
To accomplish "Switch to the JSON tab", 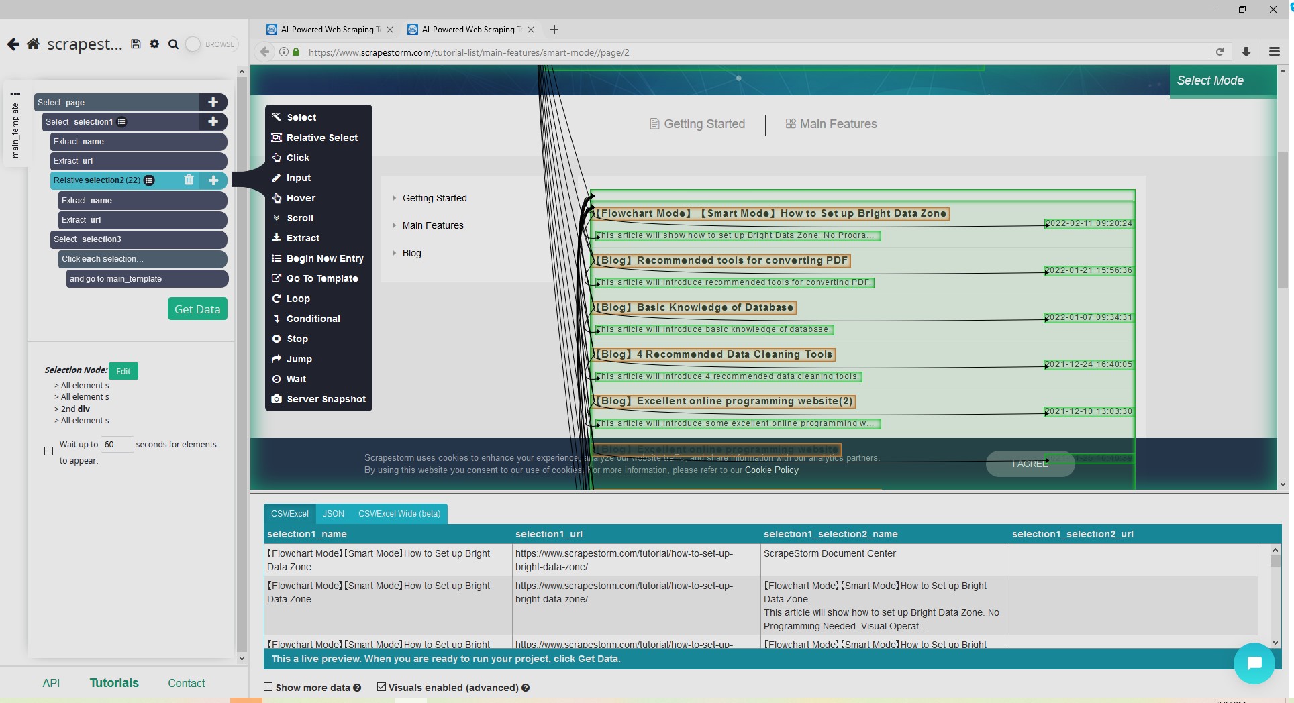I will (x=334, y=514).
